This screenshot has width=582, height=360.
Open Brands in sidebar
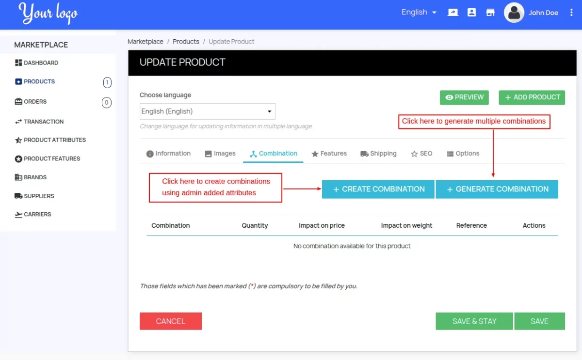click(x=35, y=177)
